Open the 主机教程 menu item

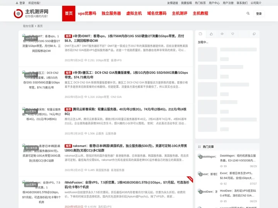pos(200,13)
